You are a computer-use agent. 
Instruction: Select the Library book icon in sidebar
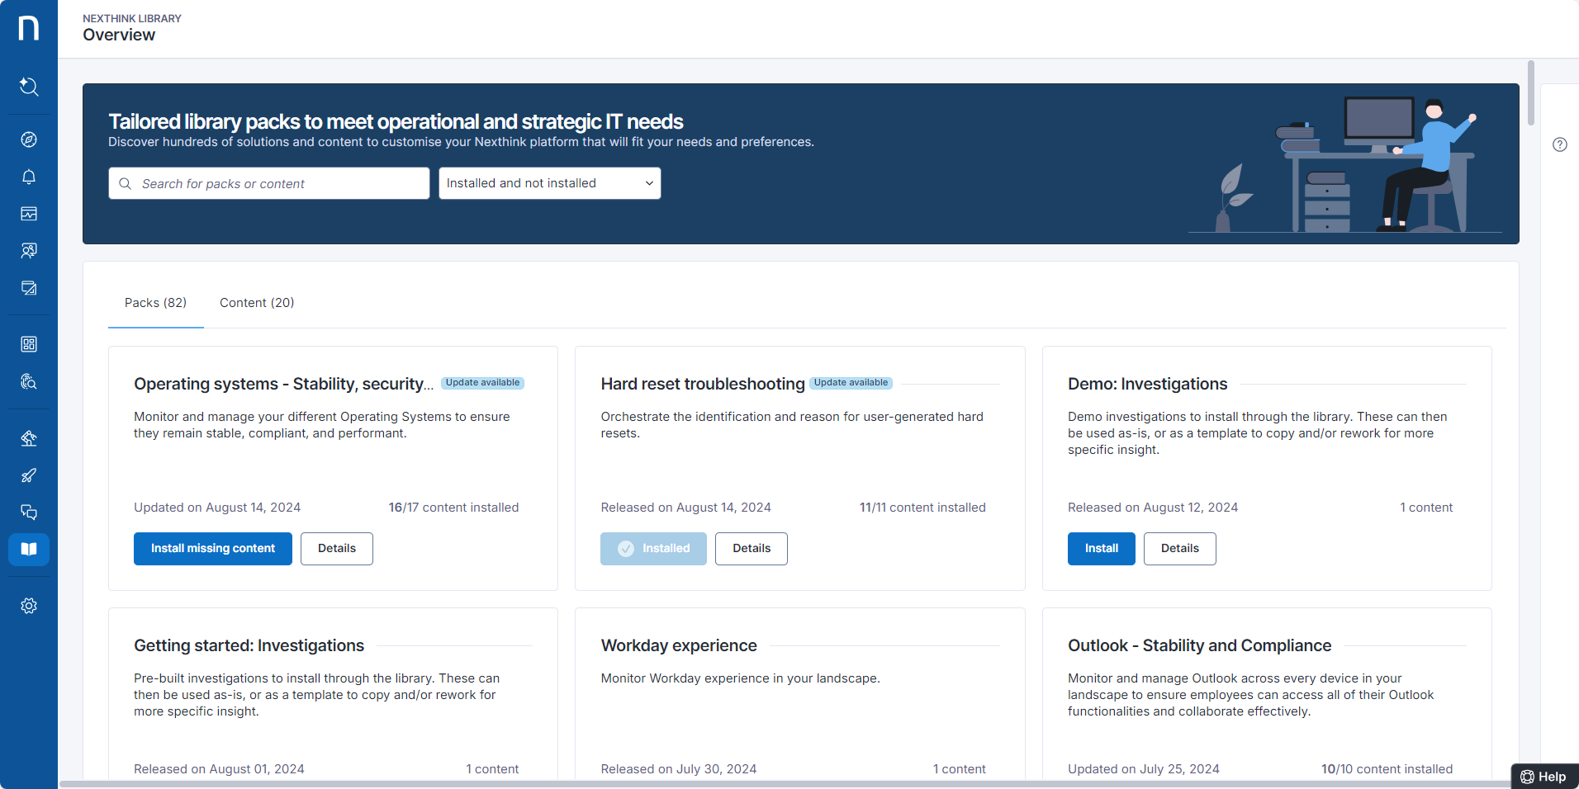pos(29,549)
